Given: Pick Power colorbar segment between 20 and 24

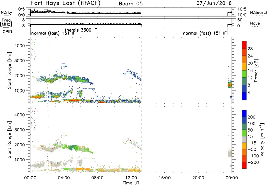Looking at the screenshot, I should coord(244,59).
